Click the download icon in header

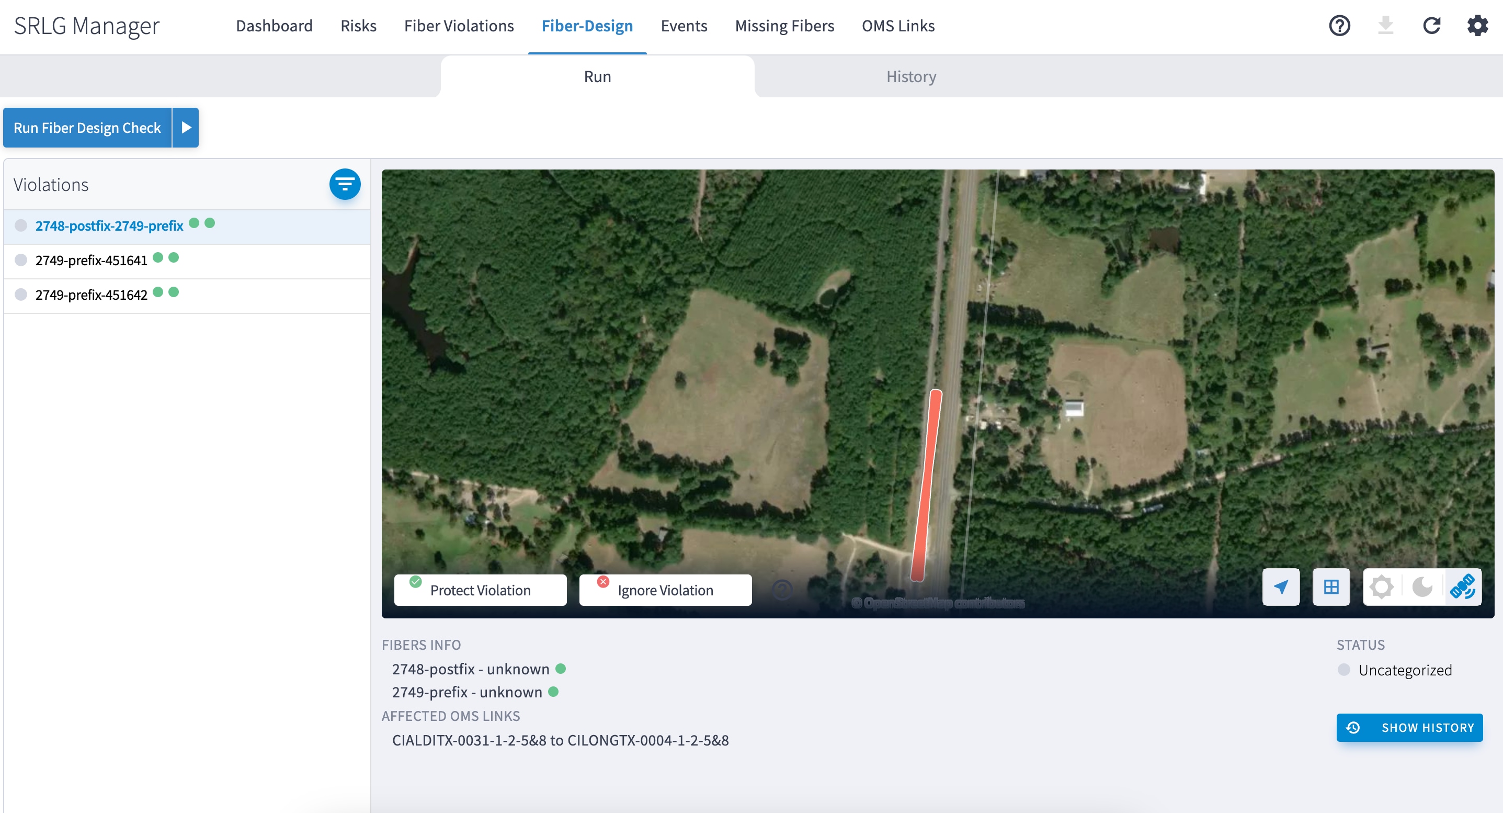click(x=1386, y=26)
